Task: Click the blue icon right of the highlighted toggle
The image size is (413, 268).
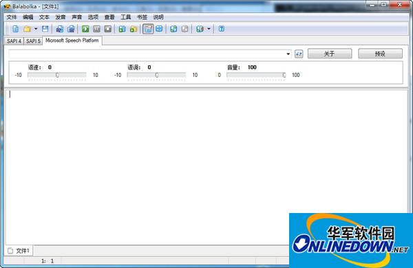Action: point(159,29)
